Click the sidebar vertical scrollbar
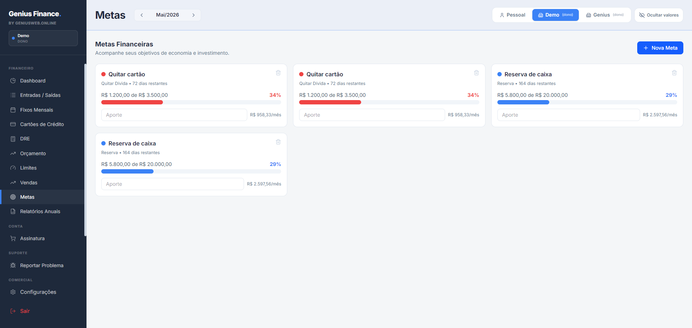 point(85,150)
